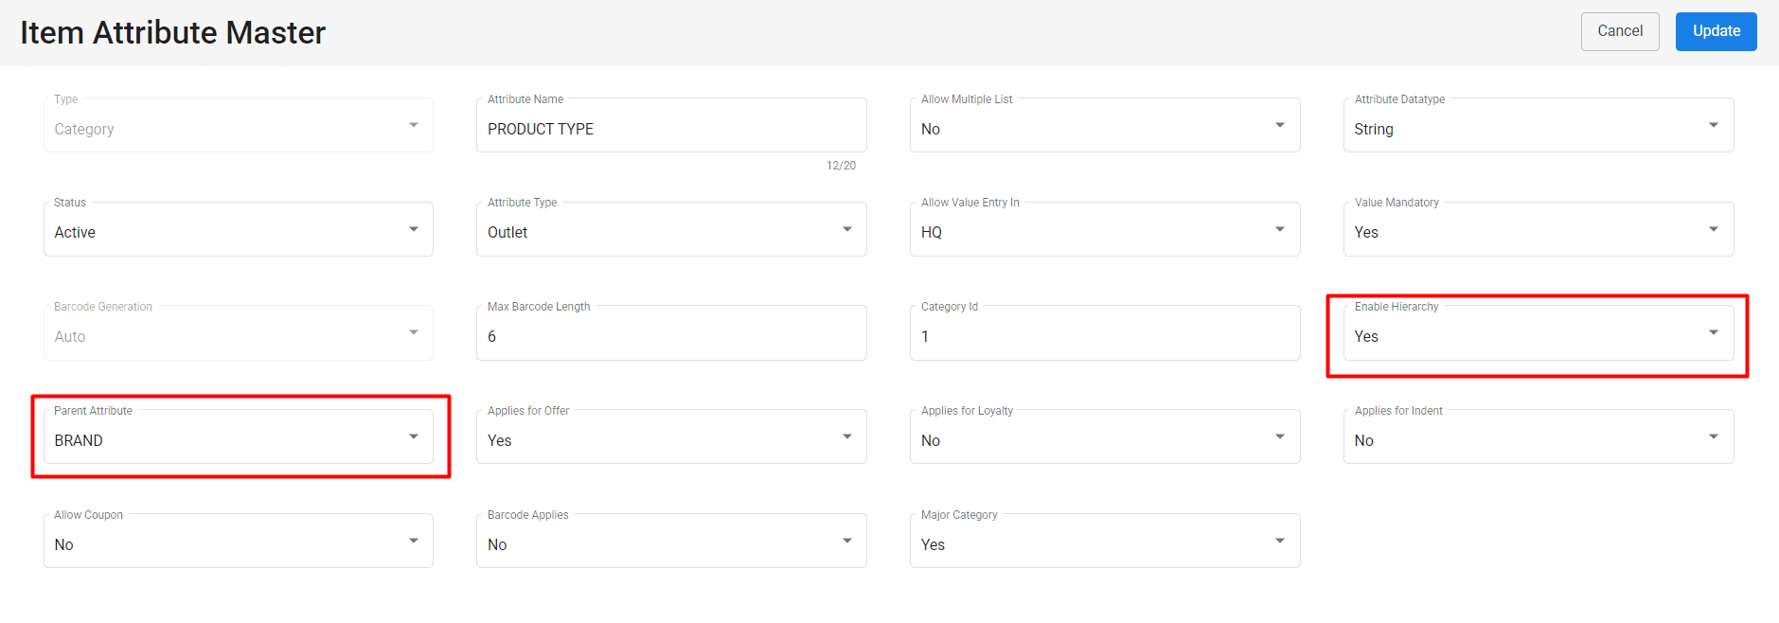This screenshot has width=1779, height=623.
Task: Open the Allow Value Entry In dropdown
Action: click(1104, 231)
